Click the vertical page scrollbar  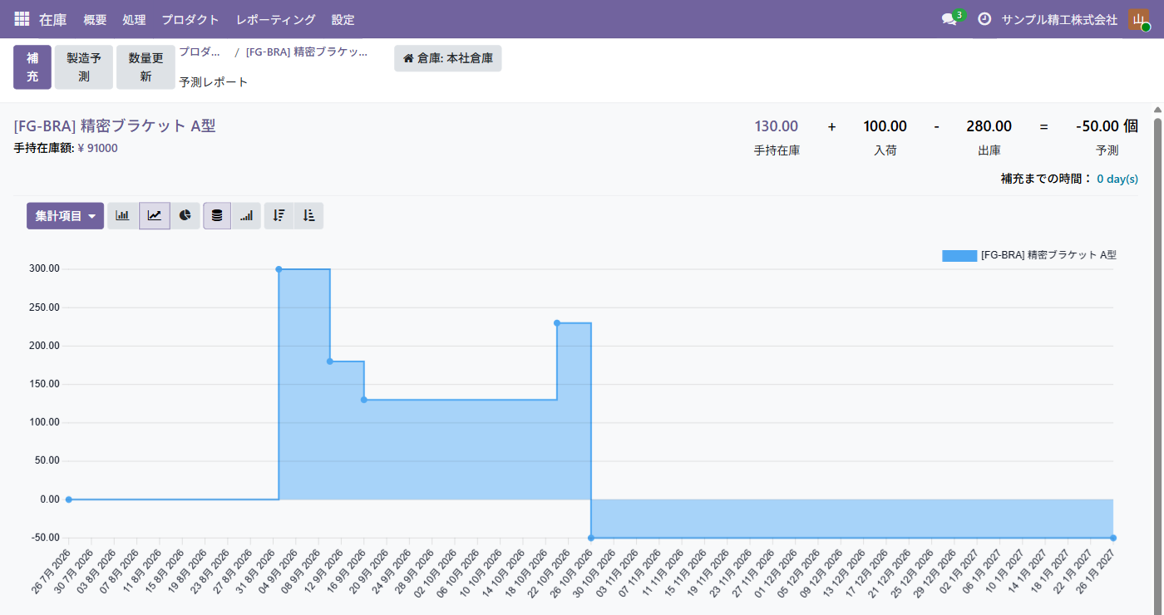(x=1157, y=359)
